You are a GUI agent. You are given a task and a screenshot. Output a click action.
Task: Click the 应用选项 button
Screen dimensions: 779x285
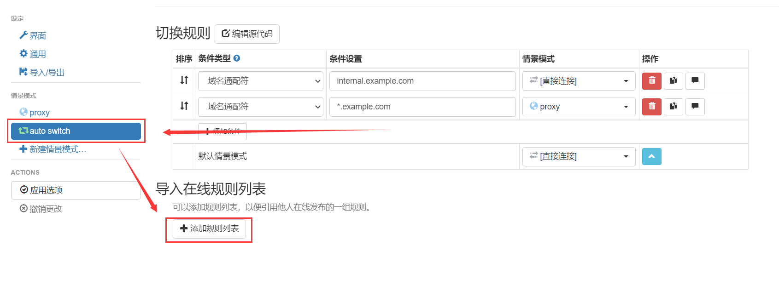(76, 190)
